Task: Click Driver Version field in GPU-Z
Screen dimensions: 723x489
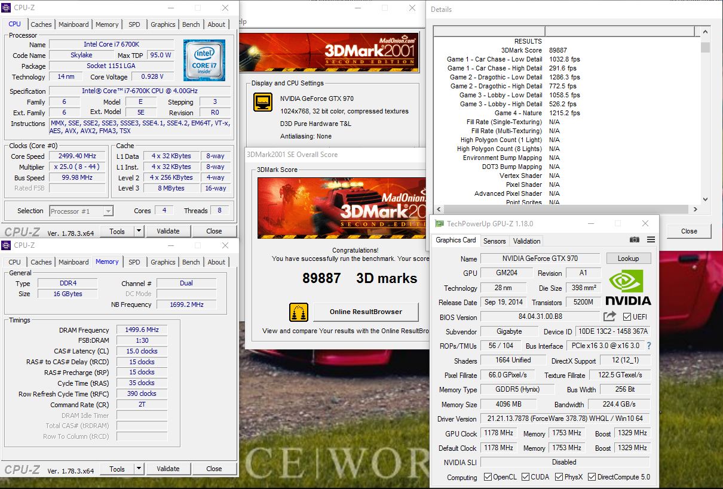Action: point(565,419)
